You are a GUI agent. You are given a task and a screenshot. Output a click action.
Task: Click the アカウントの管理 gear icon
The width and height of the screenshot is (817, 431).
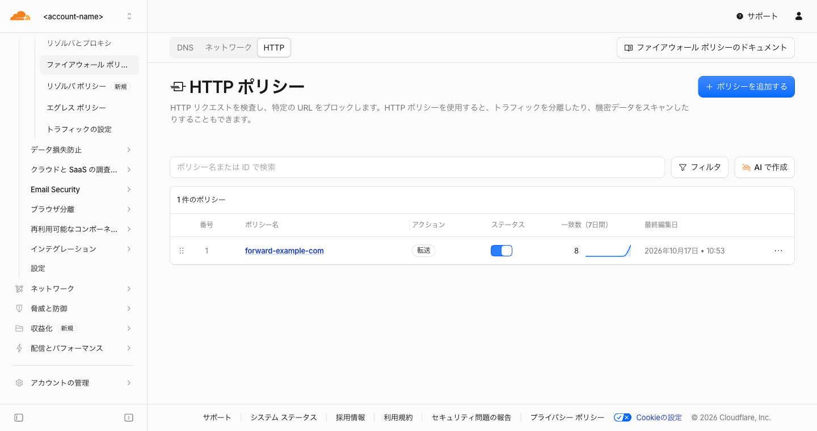[x=19, y=383]
